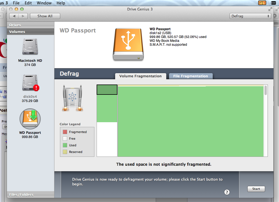Switch to the Volume Fragmentation tab
The width and height of the screenshot is (279, 202).
click(140, 76)
